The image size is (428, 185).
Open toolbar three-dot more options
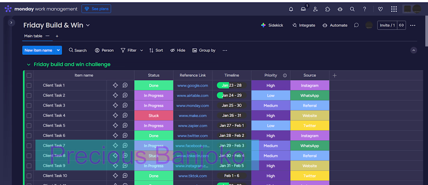pos(225,50)
